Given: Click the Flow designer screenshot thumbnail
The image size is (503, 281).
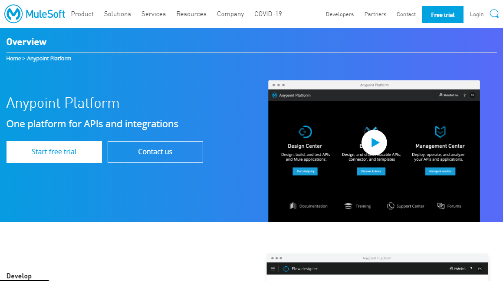Looking at the screenshot, I should pyautogui.click(x=377, y=267).
